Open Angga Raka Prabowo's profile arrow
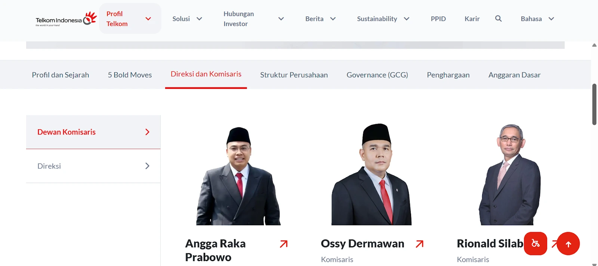This screenshot has height=266, width=598. click(284, 243)
